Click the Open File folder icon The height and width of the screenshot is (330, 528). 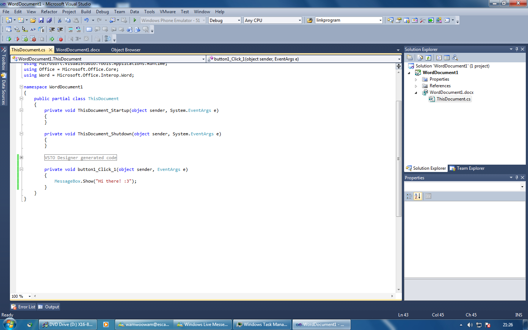(33, 21)
